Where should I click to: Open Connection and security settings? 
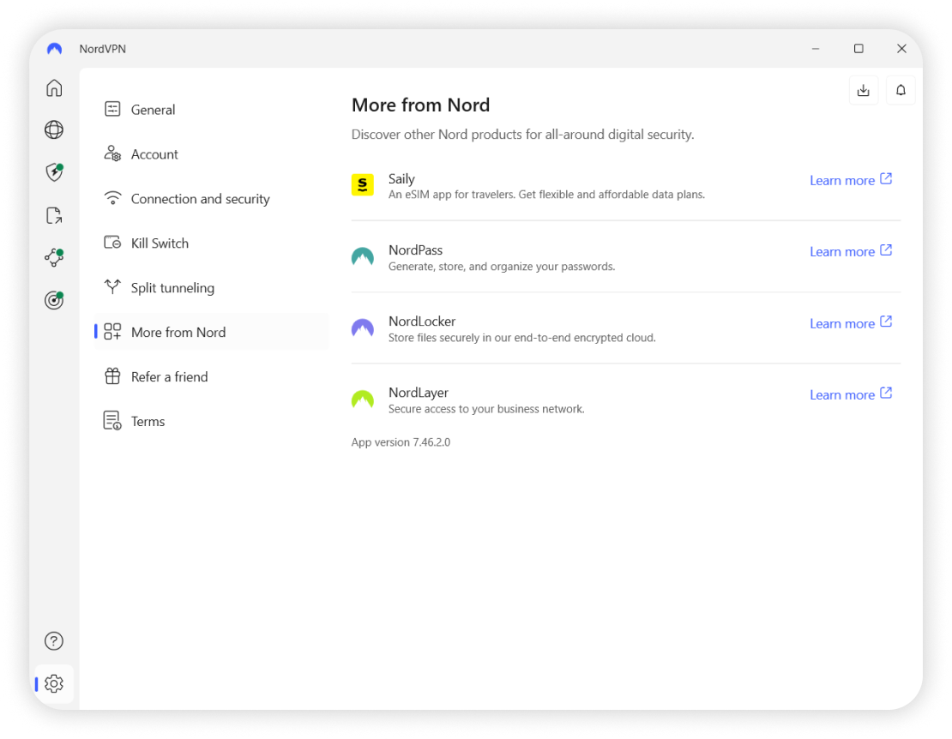click(200, 199)
